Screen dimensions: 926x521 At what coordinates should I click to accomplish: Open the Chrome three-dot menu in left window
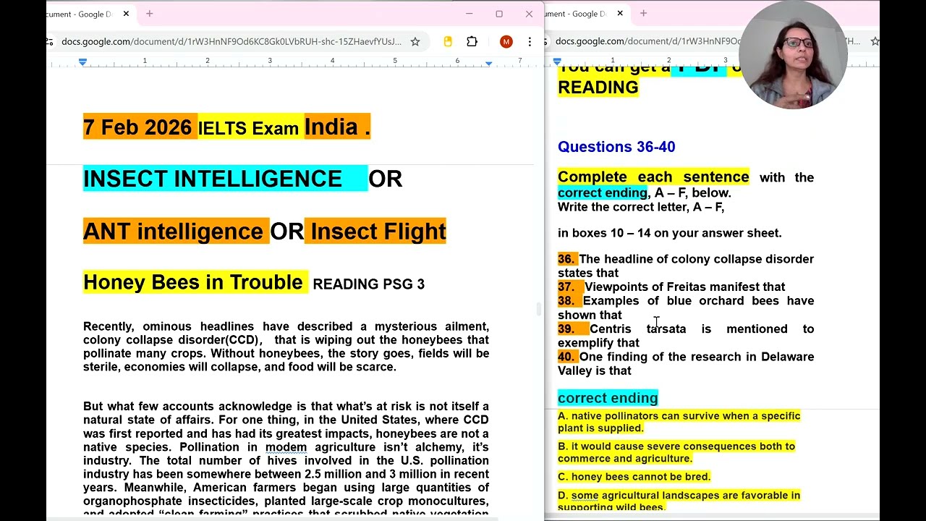(530, 42)
